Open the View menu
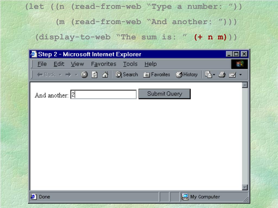 (x=77, y=64)
